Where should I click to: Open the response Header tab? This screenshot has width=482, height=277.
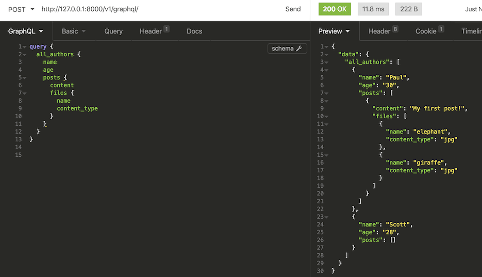point(383,31)
